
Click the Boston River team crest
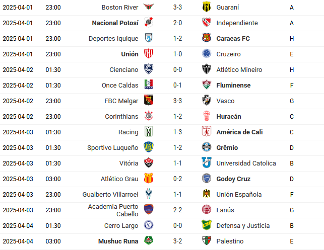[x=148, y=8]
